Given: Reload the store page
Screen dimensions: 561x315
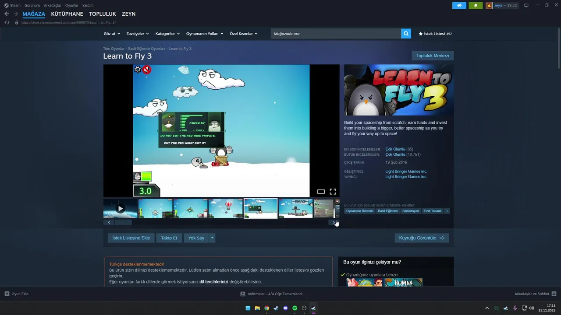Looking at the screenshot, I should click(x=7, y=22).
